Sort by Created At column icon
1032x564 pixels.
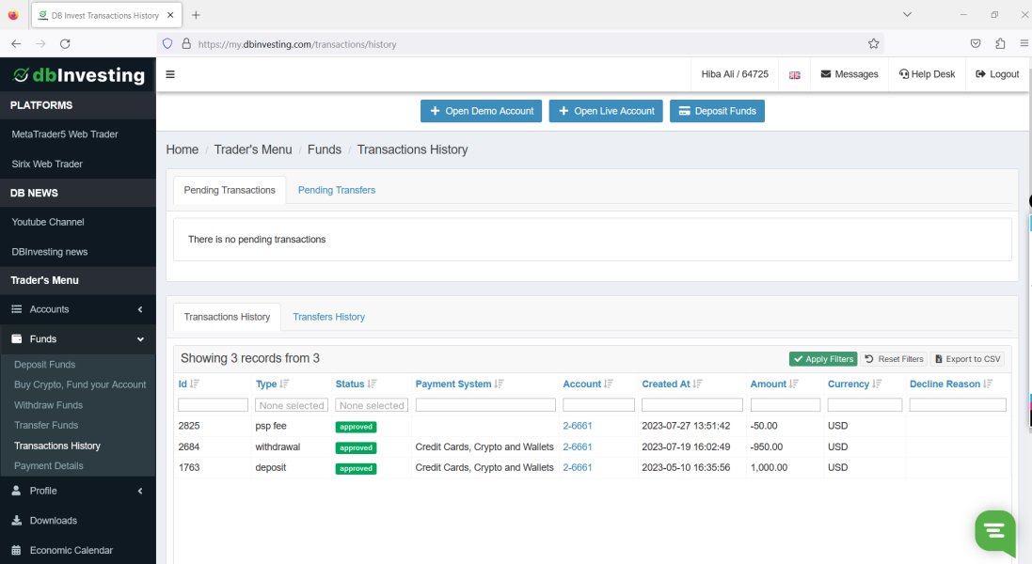click(x=699, y=384)
